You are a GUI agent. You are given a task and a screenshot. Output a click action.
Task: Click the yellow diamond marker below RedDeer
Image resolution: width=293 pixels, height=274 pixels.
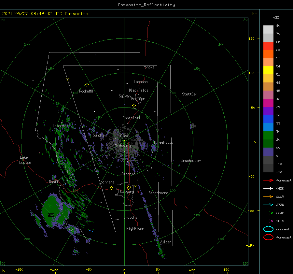(134, 106)
